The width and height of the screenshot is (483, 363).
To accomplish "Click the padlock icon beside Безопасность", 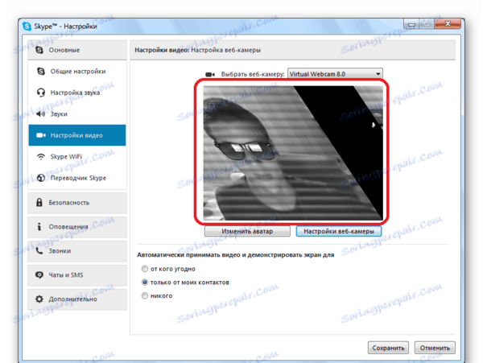I will (39, 202).
